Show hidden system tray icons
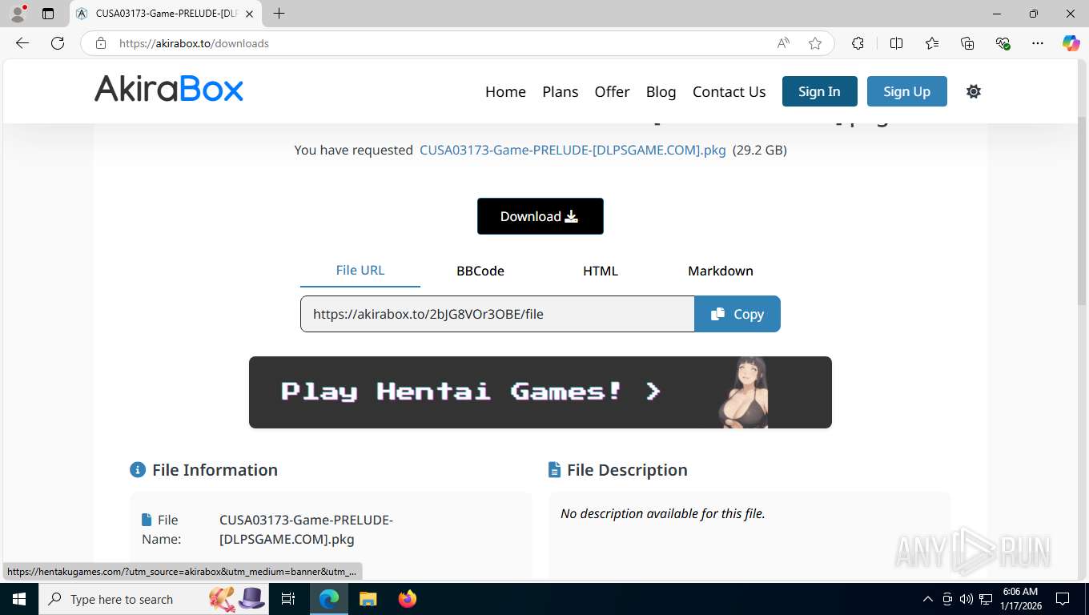Viewport: 1089px width, 615px height. pyautogui.click(x=928, y=599)
